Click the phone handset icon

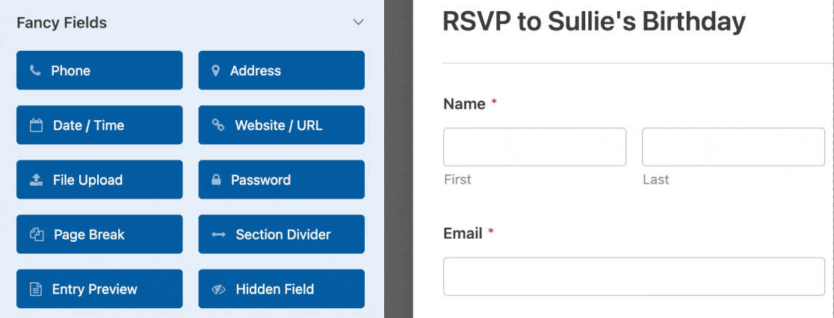tap(35, 70)
